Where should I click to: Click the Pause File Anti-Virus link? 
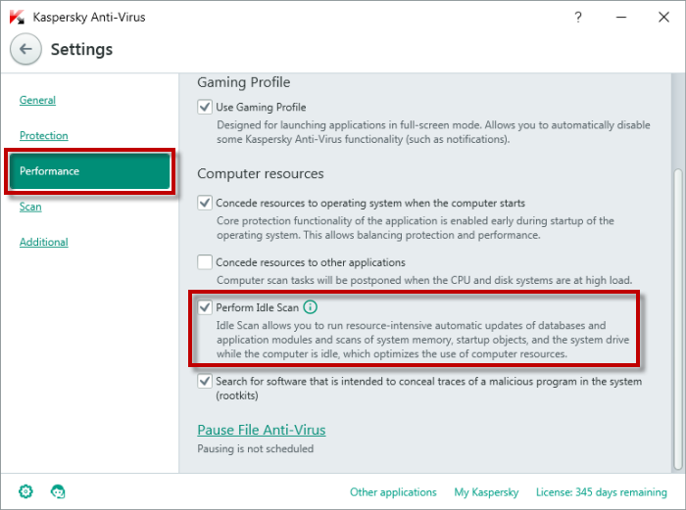pyautogui.click(x=261, y=430)
